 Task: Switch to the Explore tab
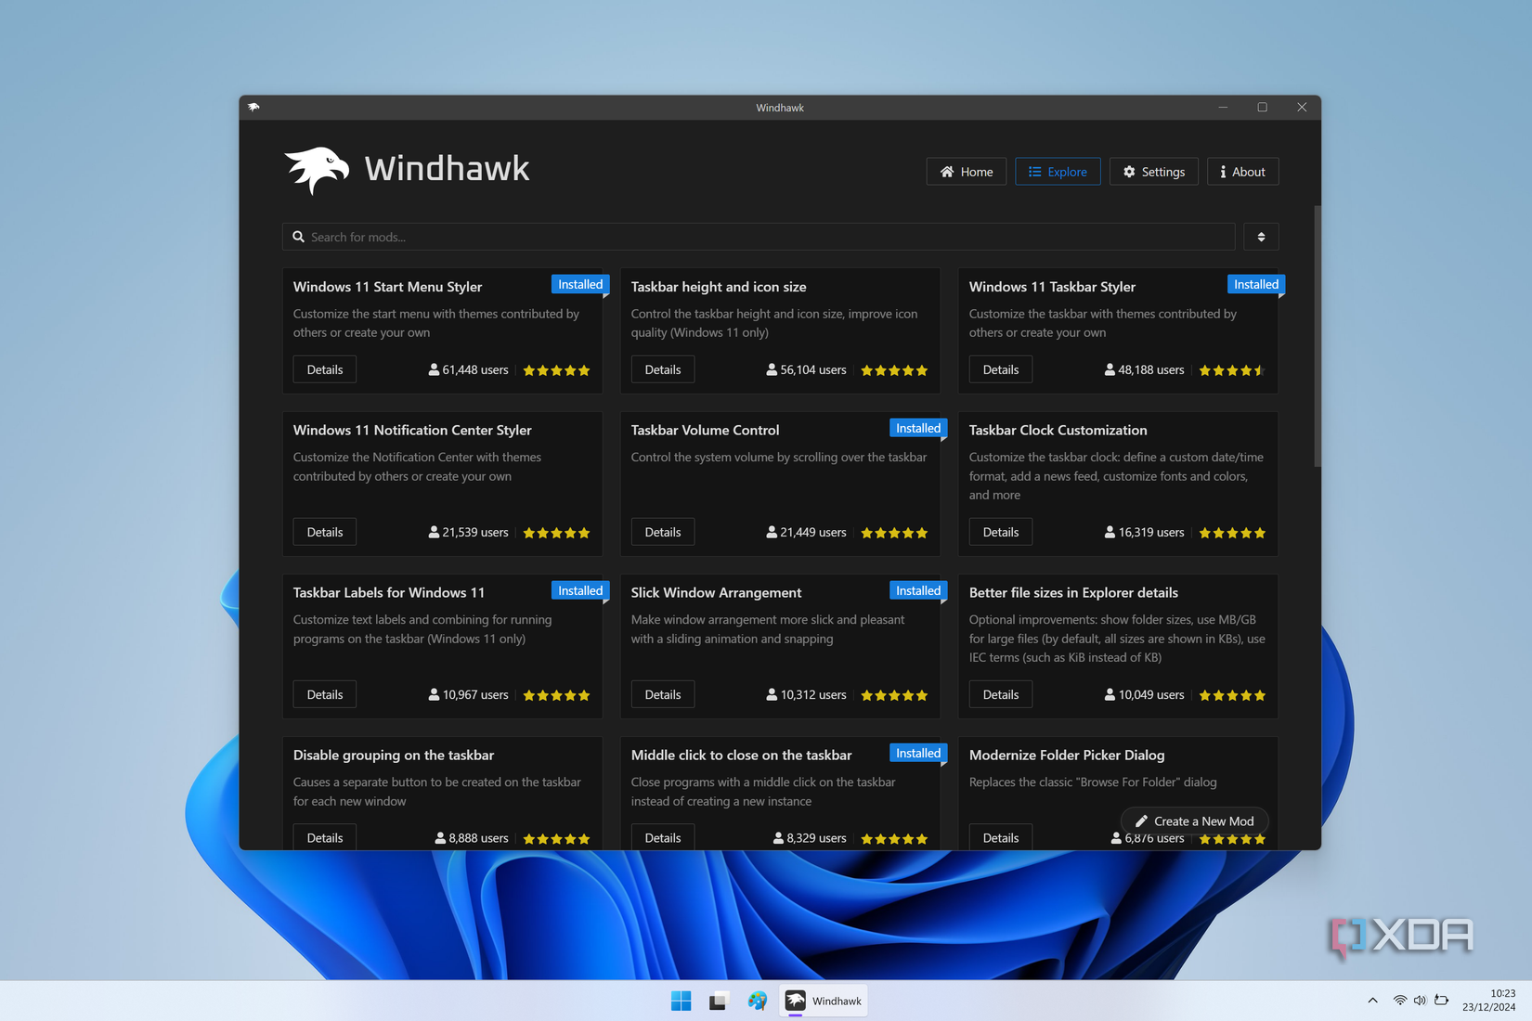pyautogui.click(x=1058, y=172)
